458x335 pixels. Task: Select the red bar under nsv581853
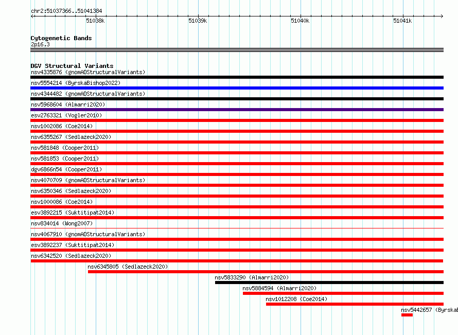tap(237, 164)
